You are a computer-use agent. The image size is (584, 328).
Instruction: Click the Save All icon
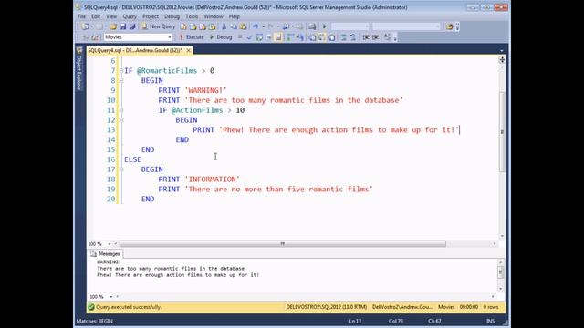pos(132,26)
